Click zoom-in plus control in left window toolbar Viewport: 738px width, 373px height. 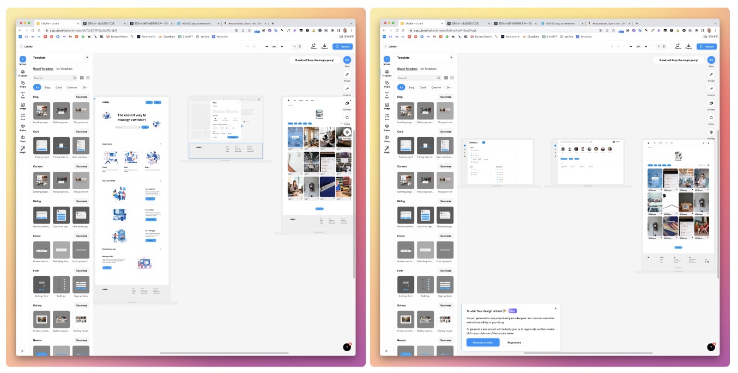click(x=282, y=47)
